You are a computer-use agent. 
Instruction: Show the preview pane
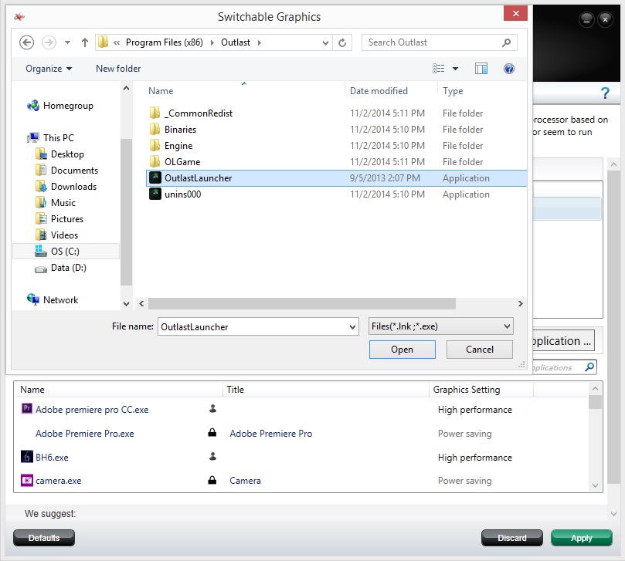point(481,69)
